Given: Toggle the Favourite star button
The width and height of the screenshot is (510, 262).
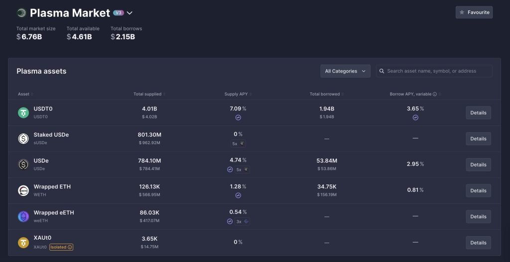Looking at the screenshot, I should [x=474, y=12].
